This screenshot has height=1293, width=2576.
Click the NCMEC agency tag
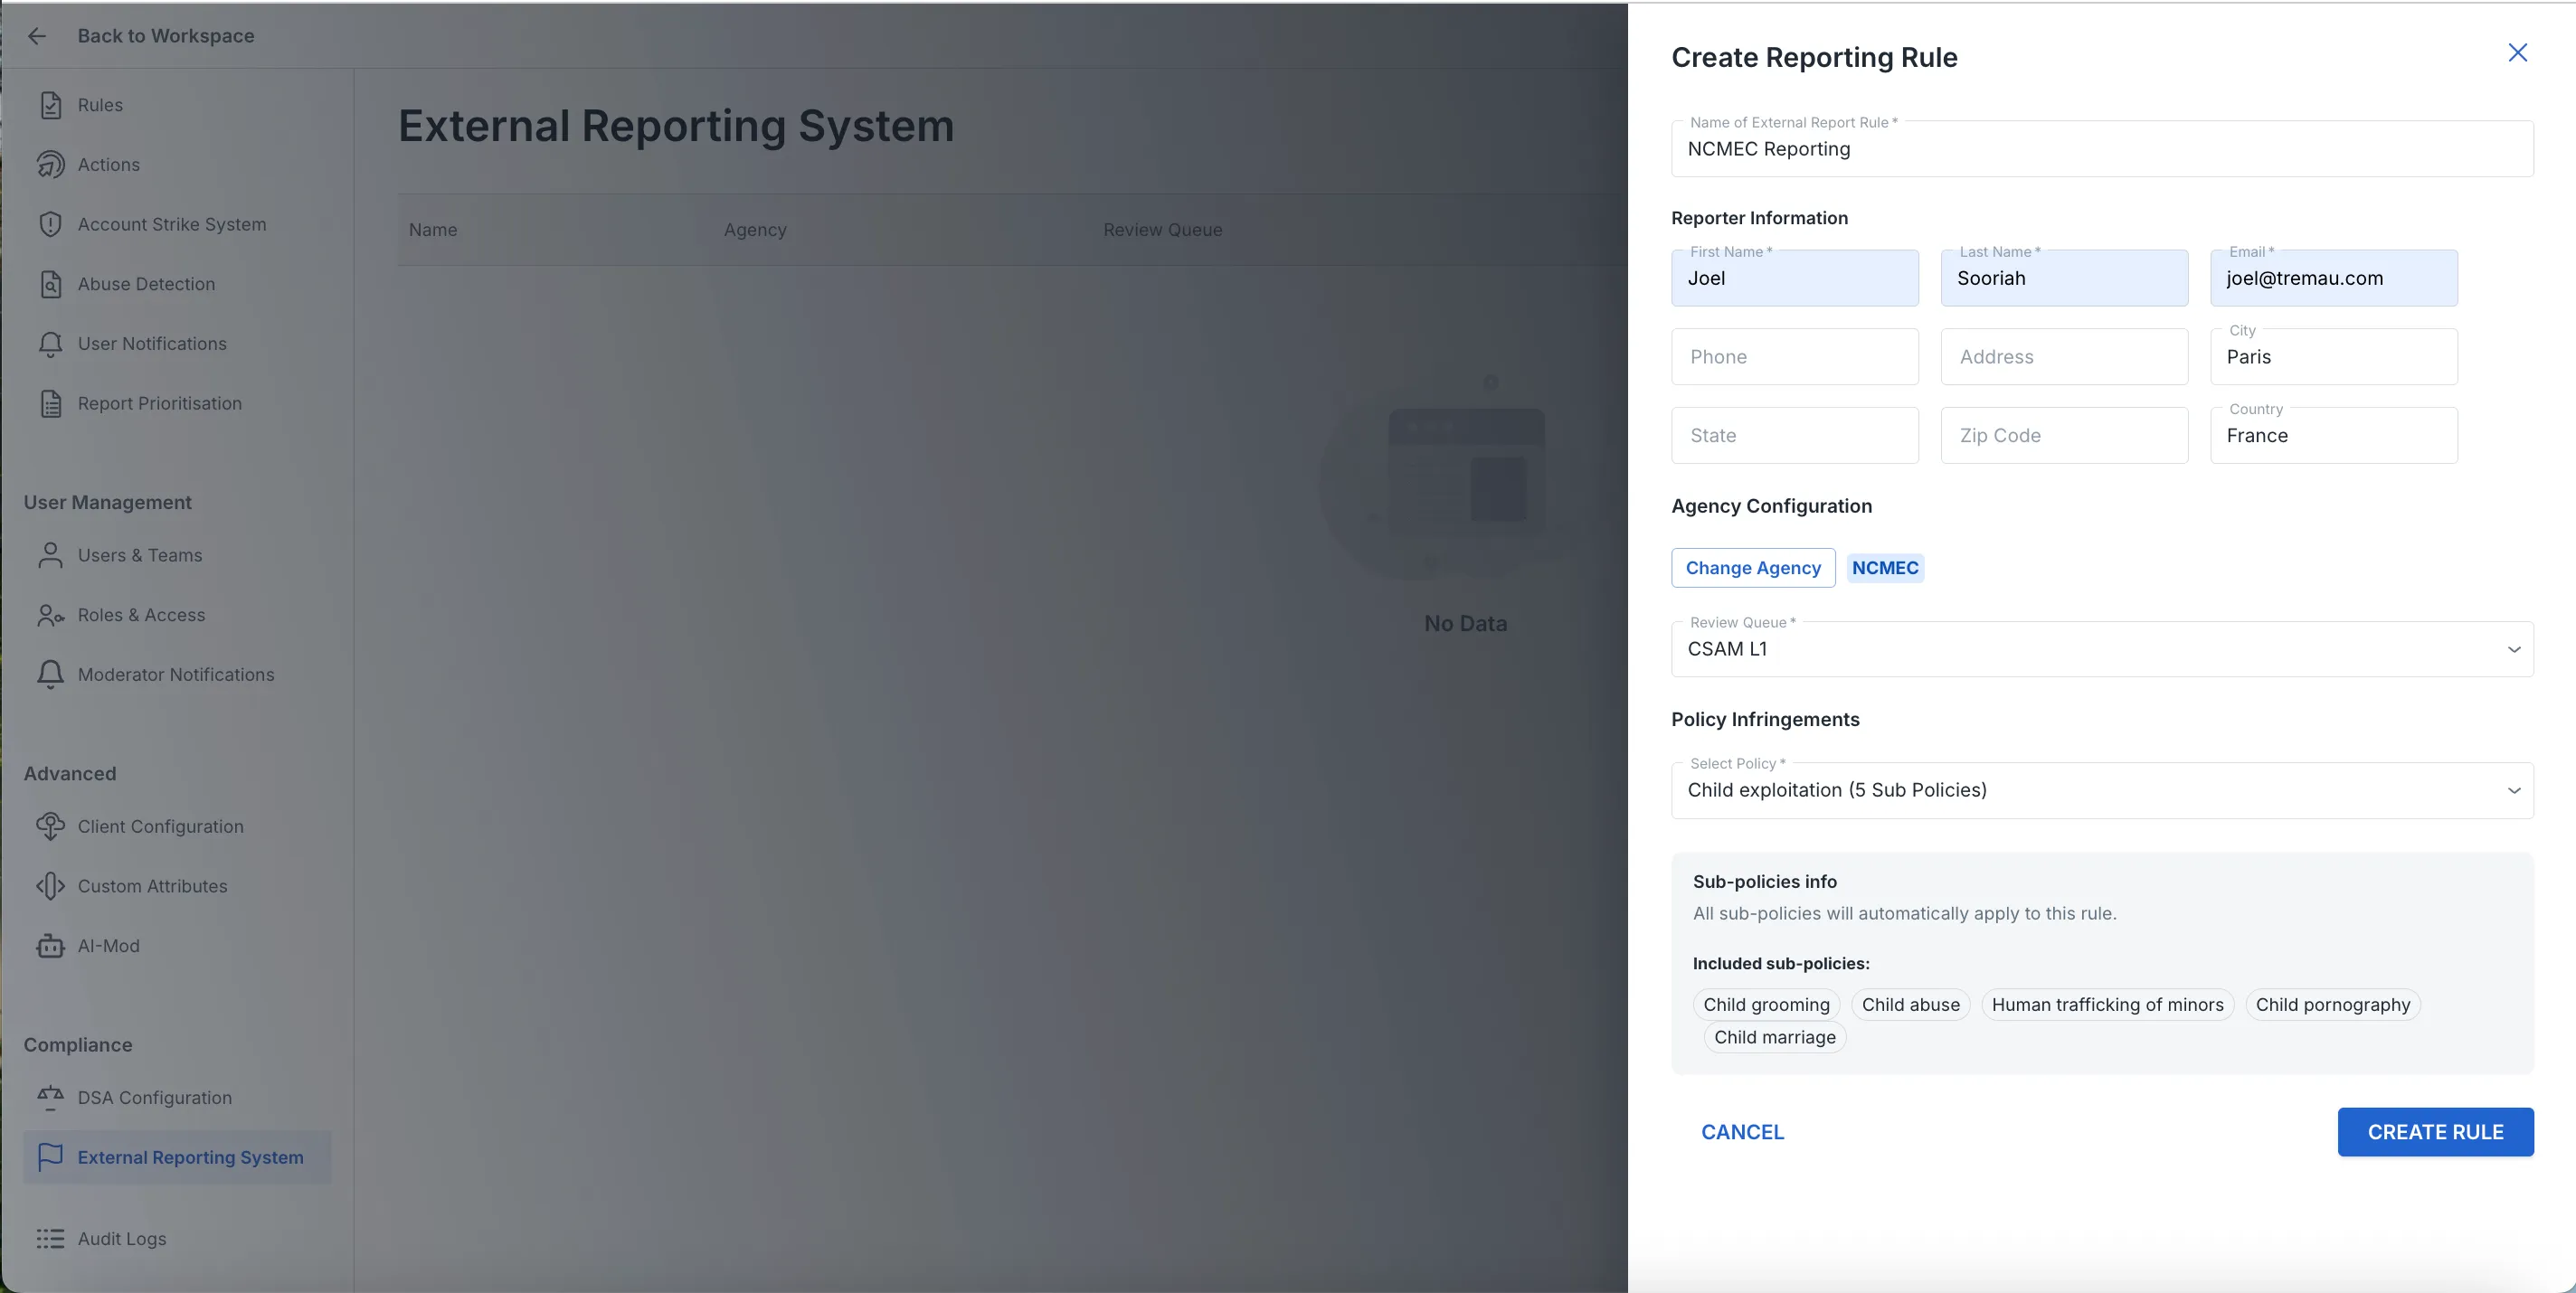click(1884, 568)
